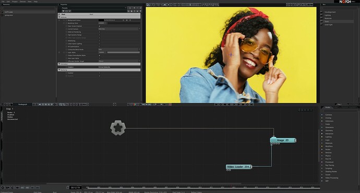This screenshot has width=360, height=193.
Task: Click the Background Colour black swatch
Action: pos(101,20)
